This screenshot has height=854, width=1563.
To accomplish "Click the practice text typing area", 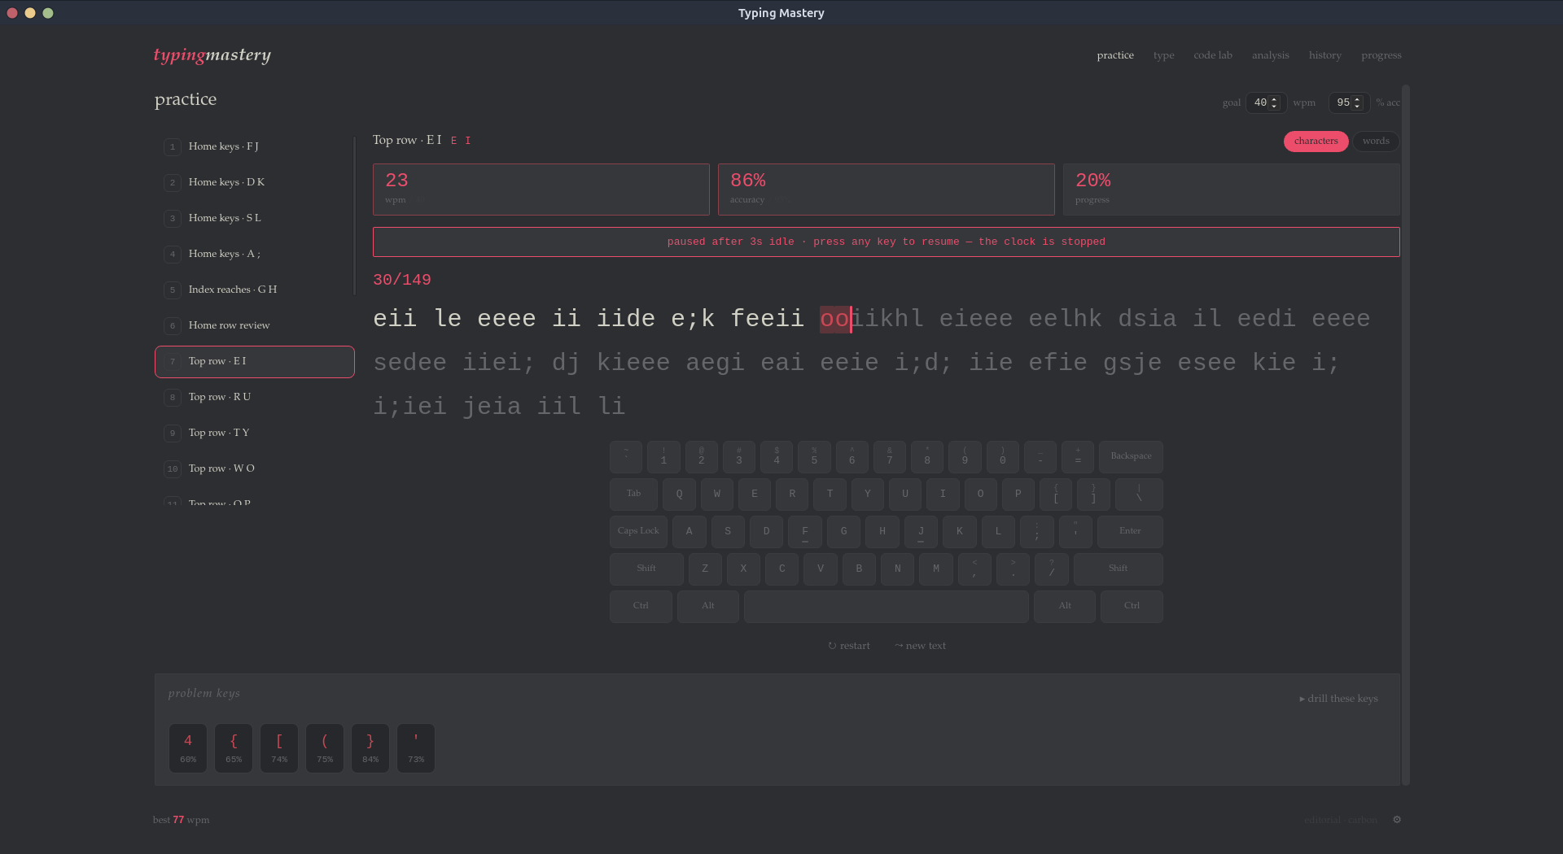I will tap(886, 363).
